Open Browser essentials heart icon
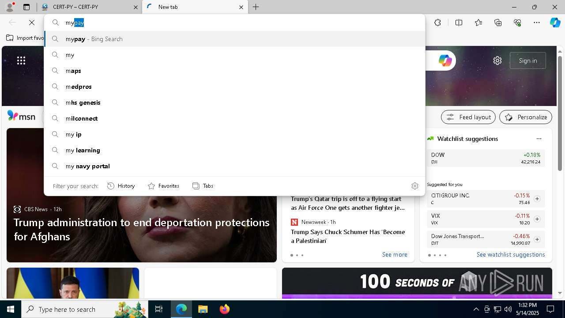 coord(517,23)
